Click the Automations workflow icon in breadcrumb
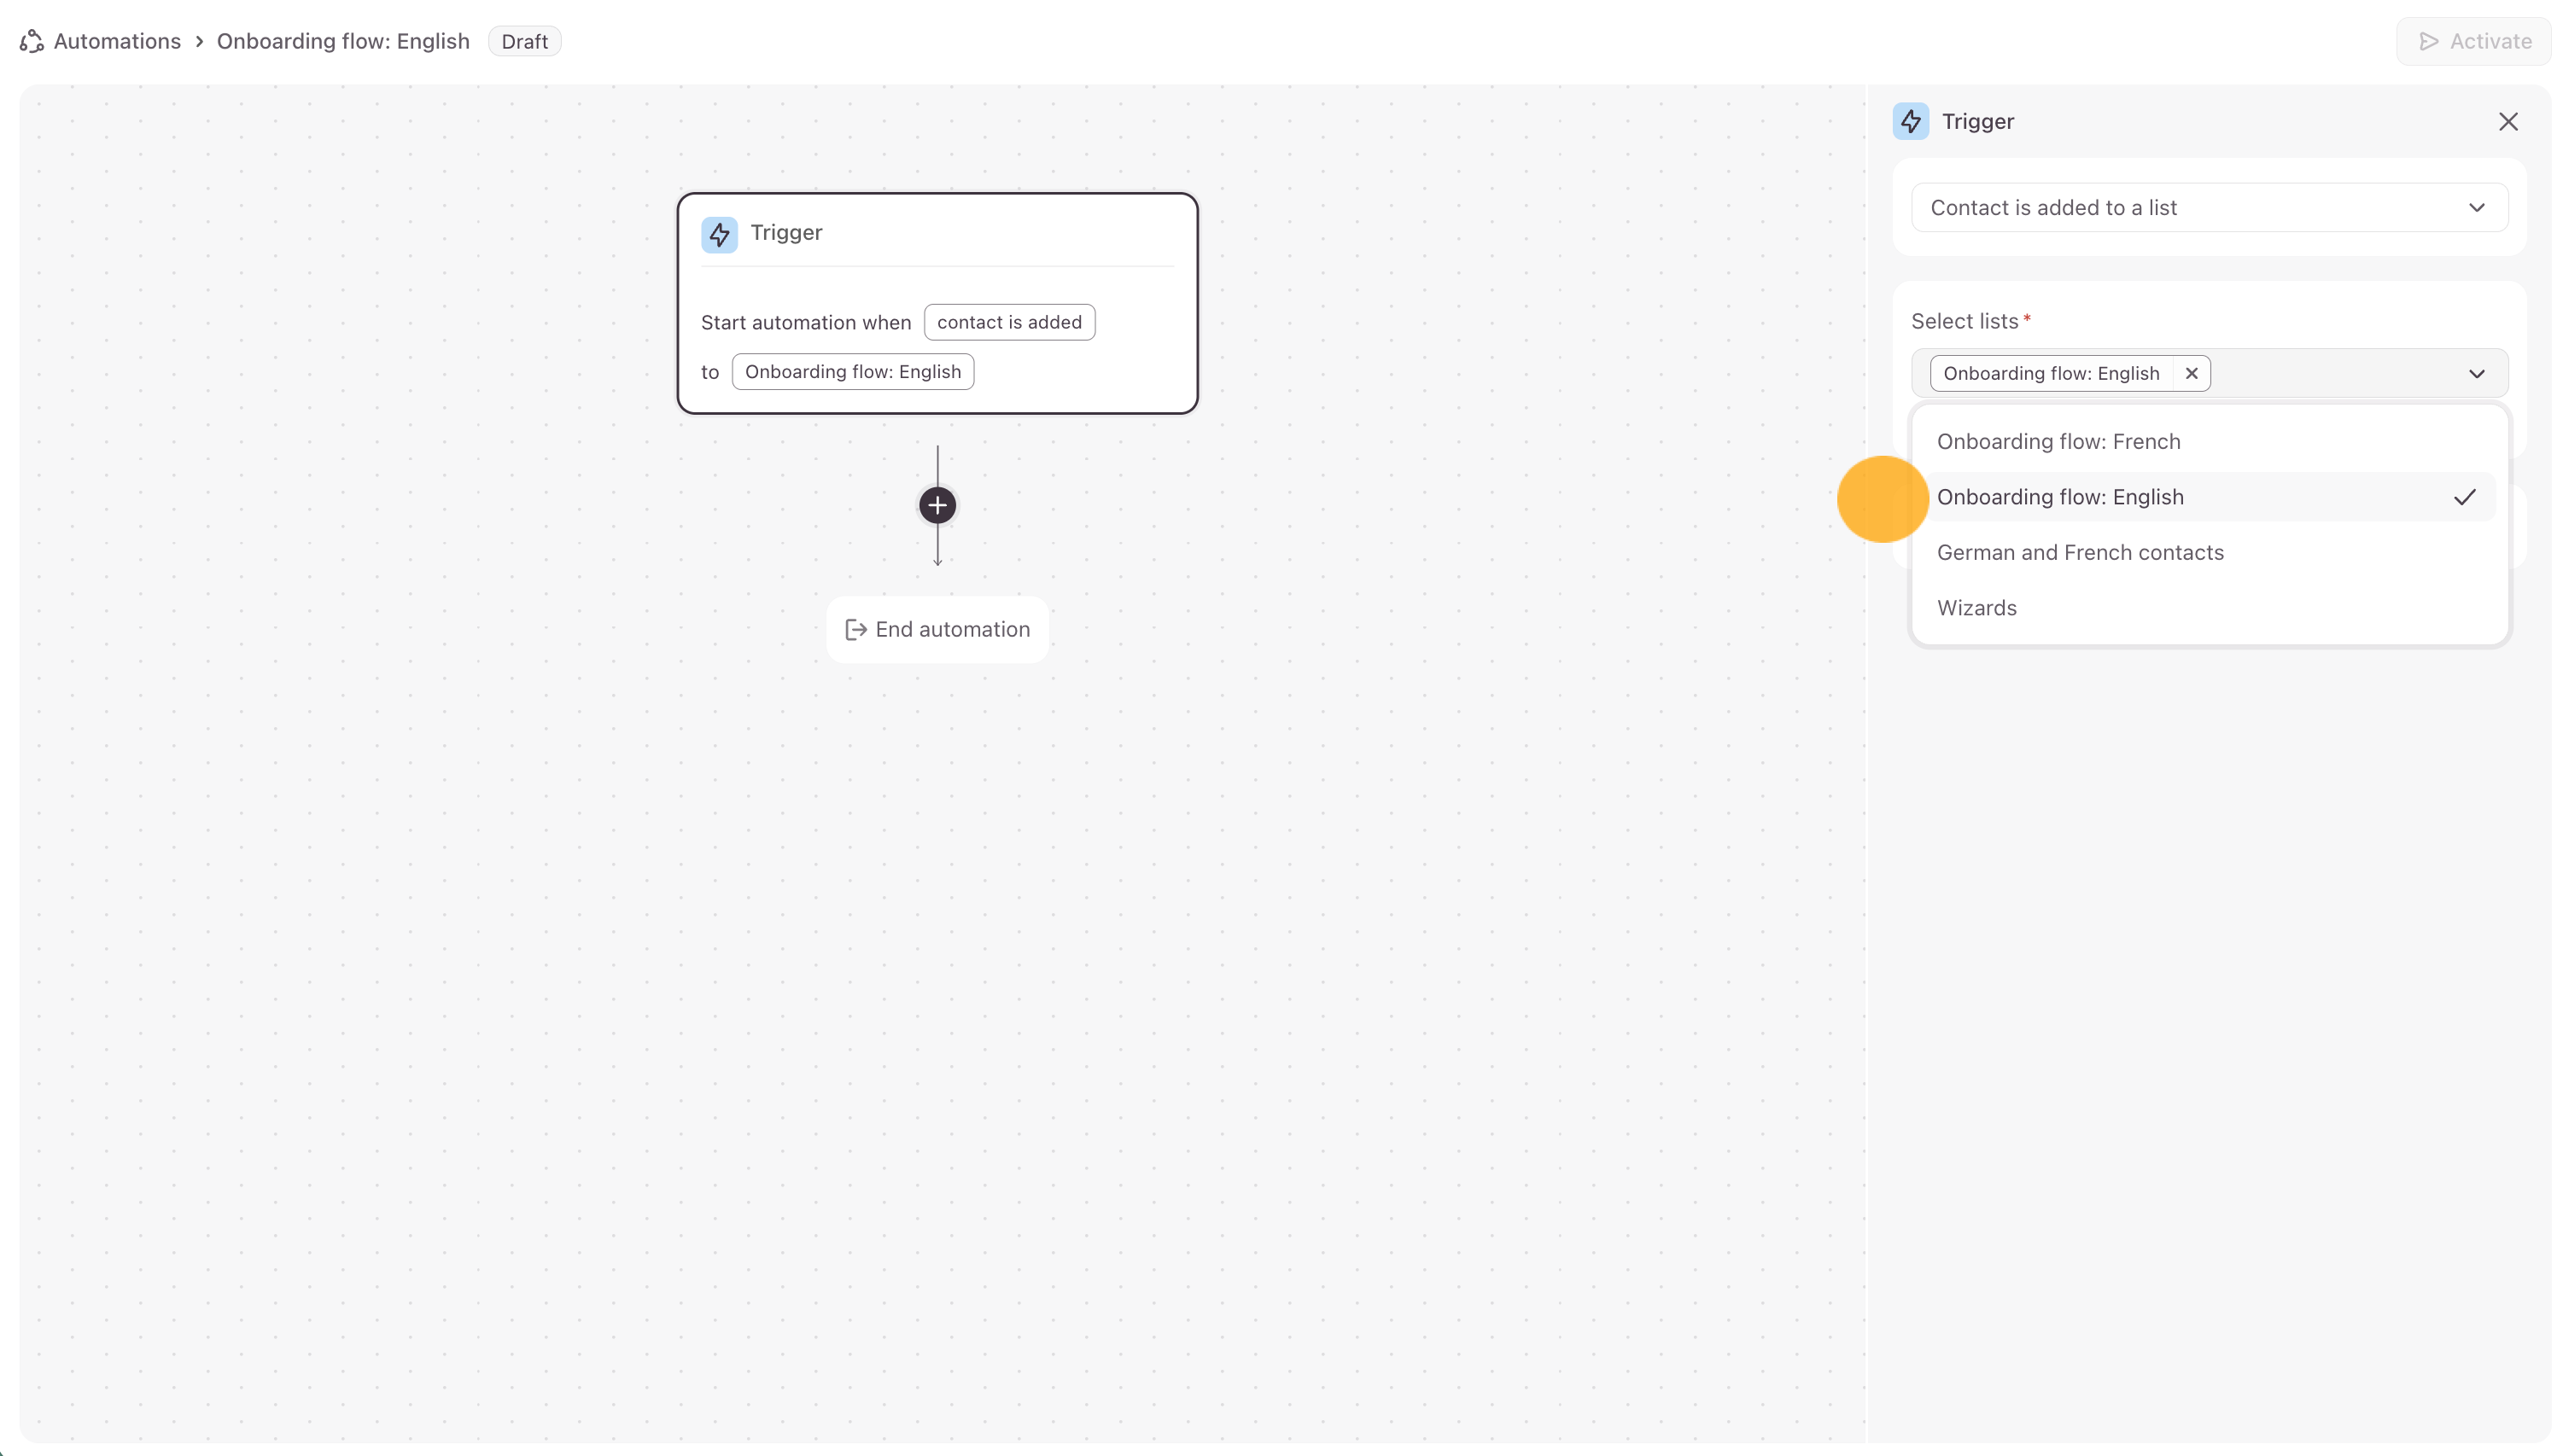Viewport: 2563px width, 1456px height. click(32, 41)
